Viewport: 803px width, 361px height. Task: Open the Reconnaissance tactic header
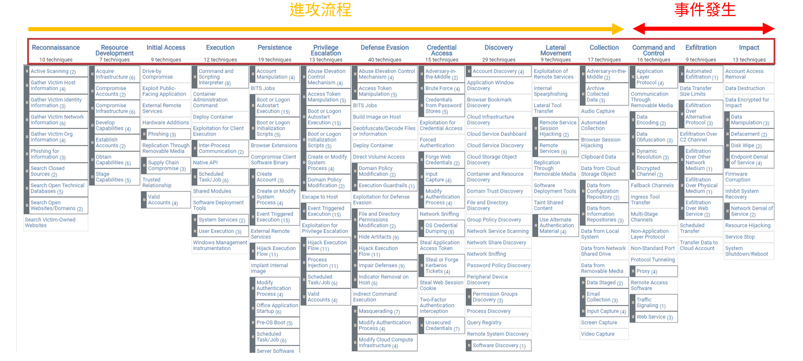tap(56, 48)
